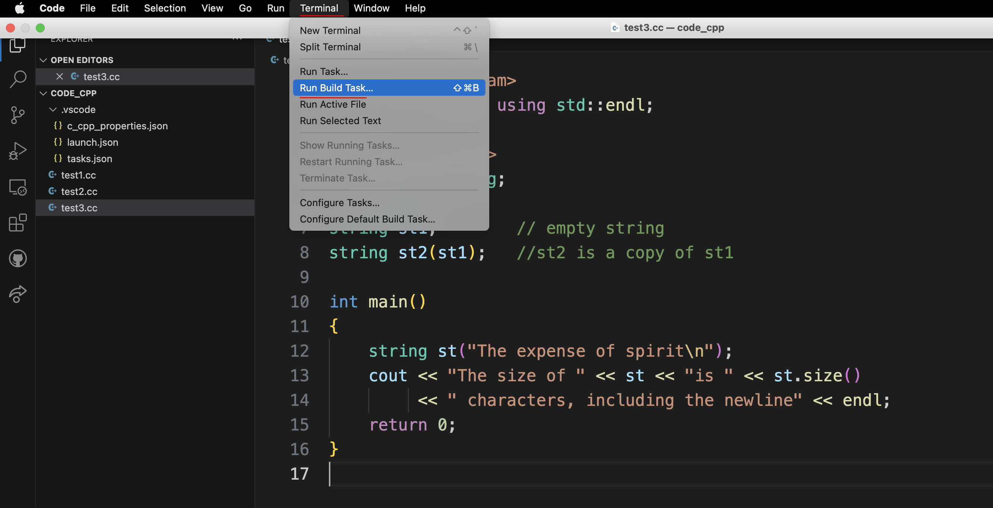Choose Run Selected Text menu item
Viewport: 993px width, 508px height.
389,121
